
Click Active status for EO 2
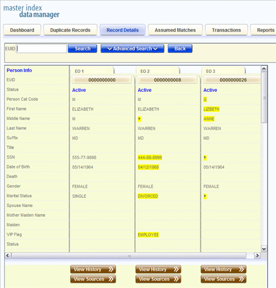click(145, 90)
